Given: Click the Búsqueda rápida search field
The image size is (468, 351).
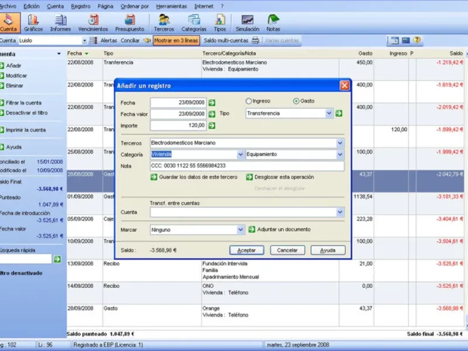Looking at the screenshot, I should coord(26,259).
